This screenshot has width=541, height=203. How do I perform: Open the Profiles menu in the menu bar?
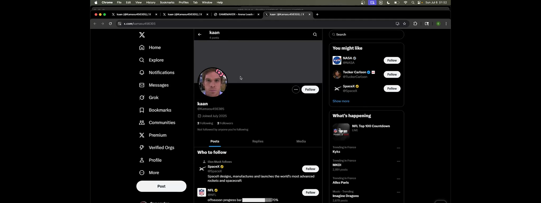[184, 2]
